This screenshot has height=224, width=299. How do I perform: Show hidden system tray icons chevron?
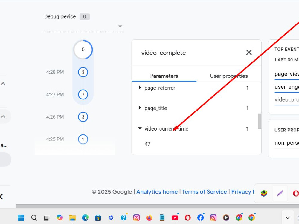point(288,218)
